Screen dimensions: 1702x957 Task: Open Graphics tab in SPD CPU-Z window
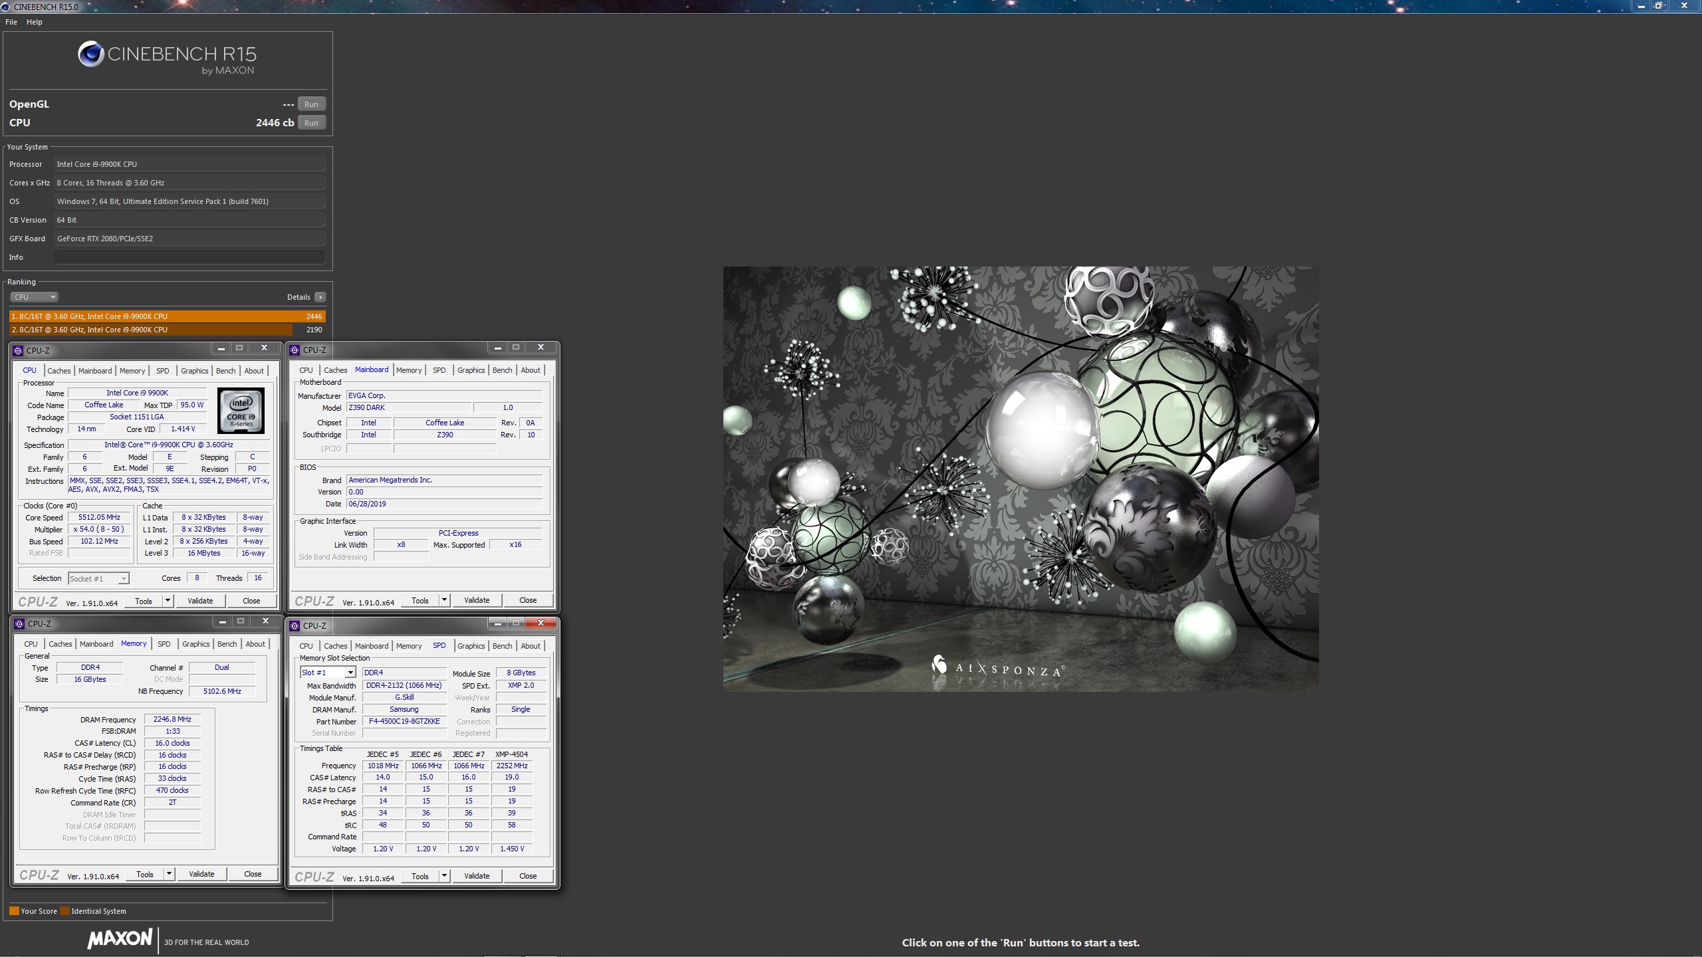471,646
